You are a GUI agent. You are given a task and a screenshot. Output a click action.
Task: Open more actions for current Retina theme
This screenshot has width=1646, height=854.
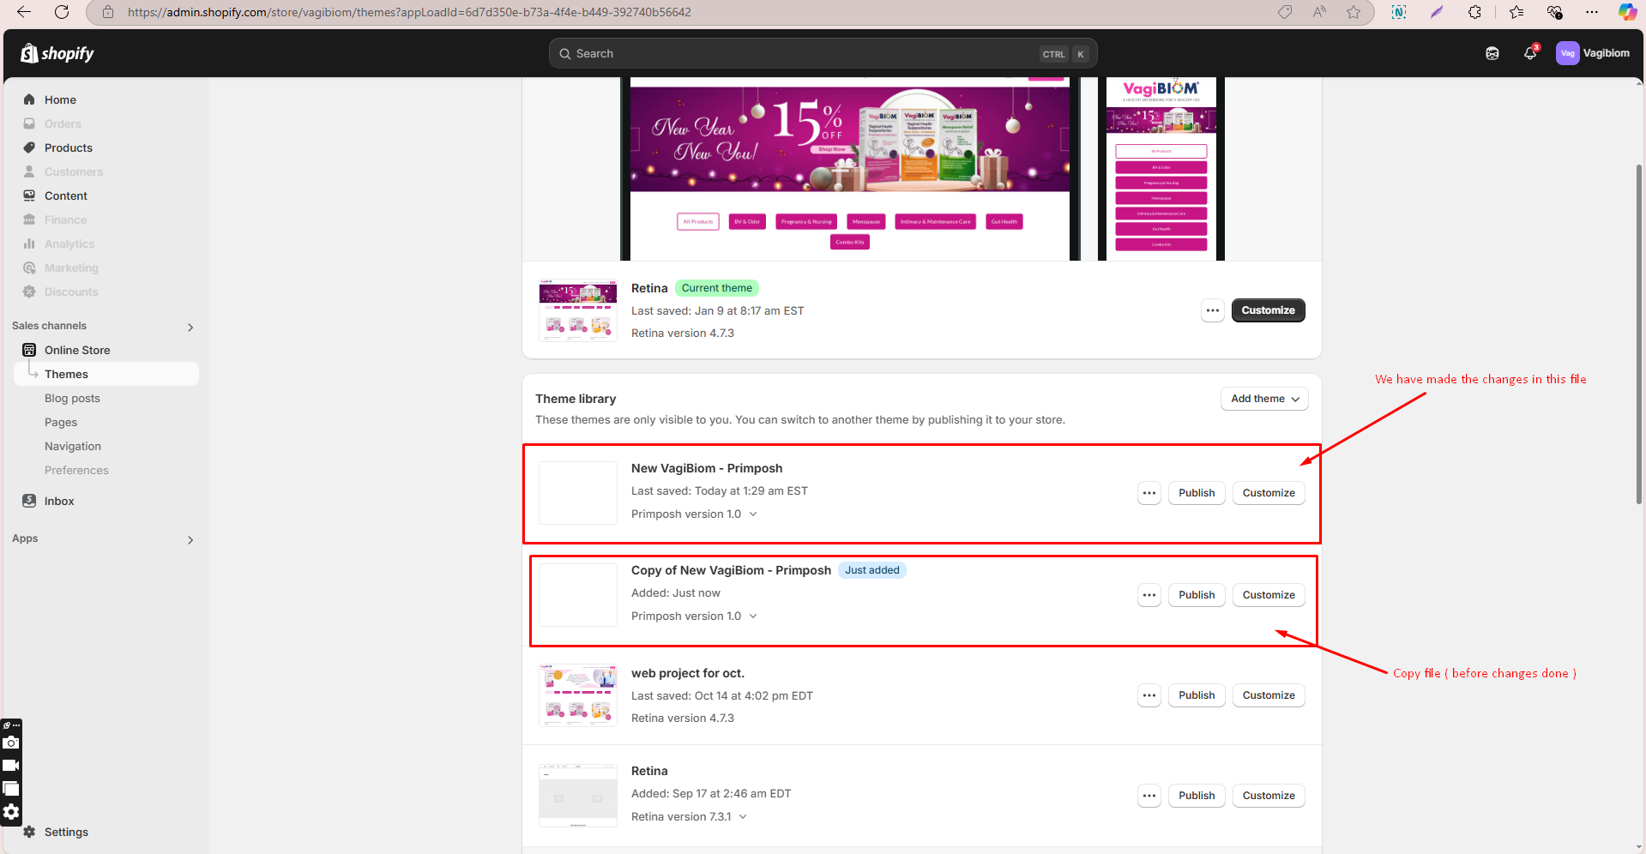coord(1212,310)
